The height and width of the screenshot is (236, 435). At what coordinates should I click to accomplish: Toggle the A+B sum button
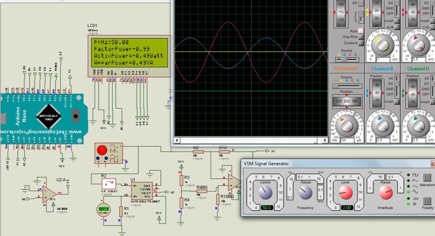click(397, 27)
